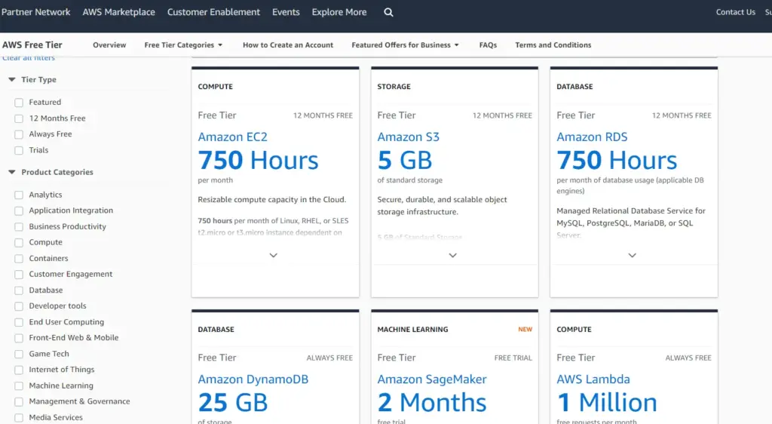
Task: Open the AWS Lambda link
Action: 593,379
